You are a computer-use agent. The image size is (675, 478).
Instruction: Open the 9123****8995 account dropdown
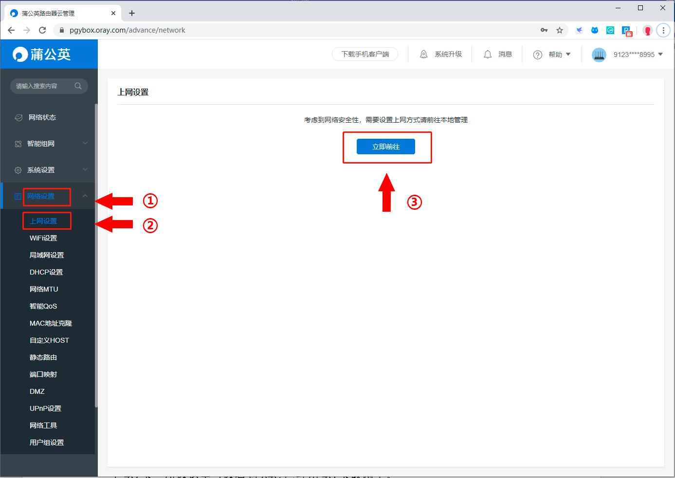coord(661,54)
